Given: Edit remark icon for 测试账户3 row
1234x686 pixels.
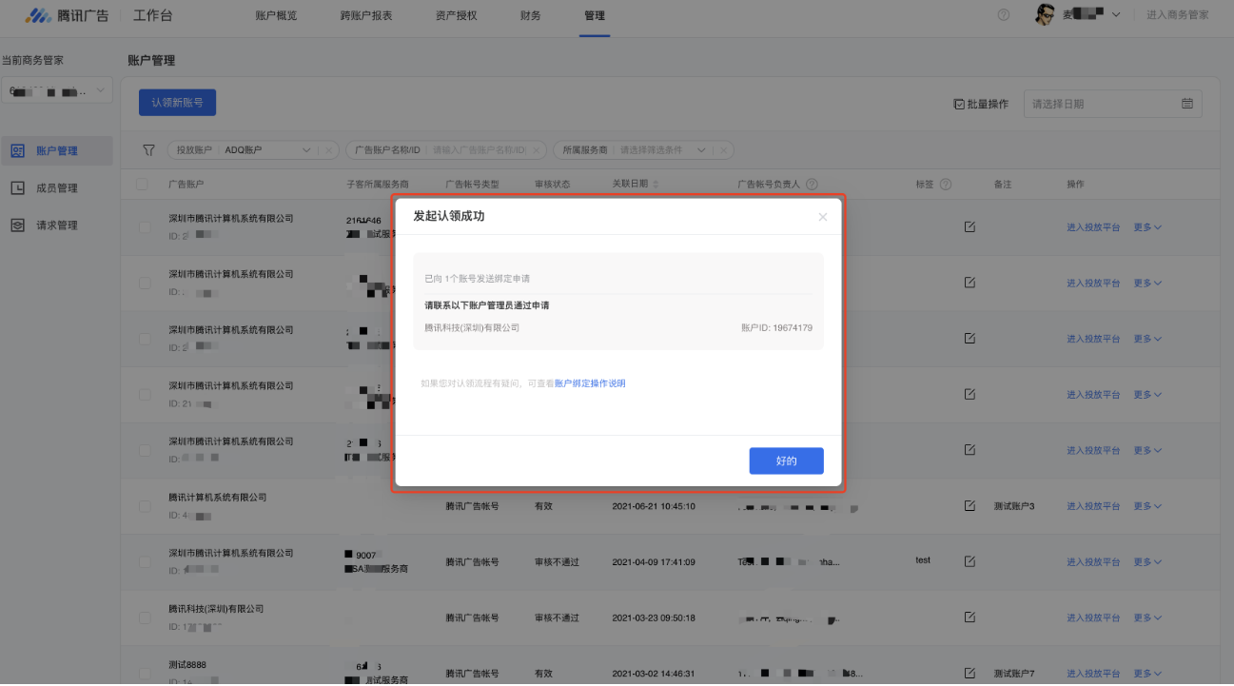Looking at the screenshot, I should coord(970,506).
